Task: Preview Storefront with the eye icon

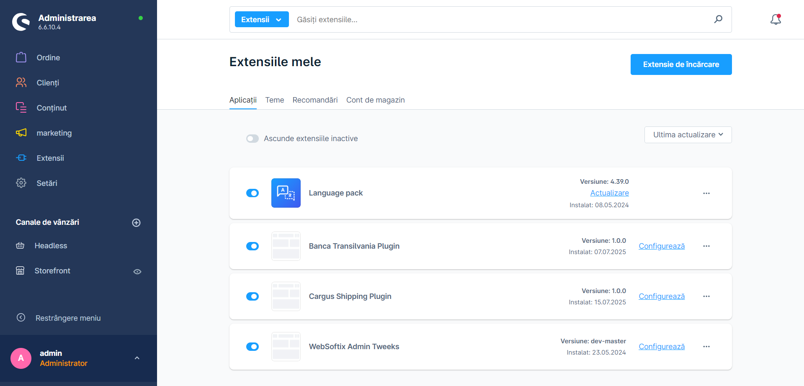Action: 137,272
